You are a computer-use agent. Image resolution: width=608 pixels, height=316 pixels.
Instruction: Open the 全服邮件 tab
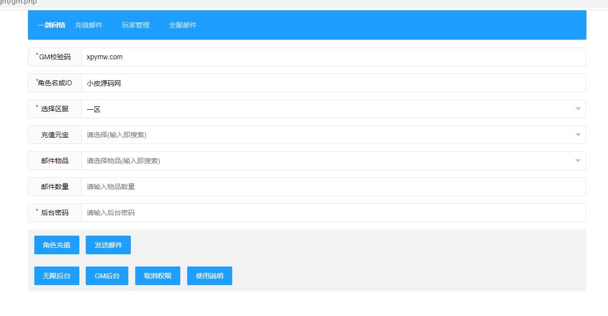pos(183,25)
